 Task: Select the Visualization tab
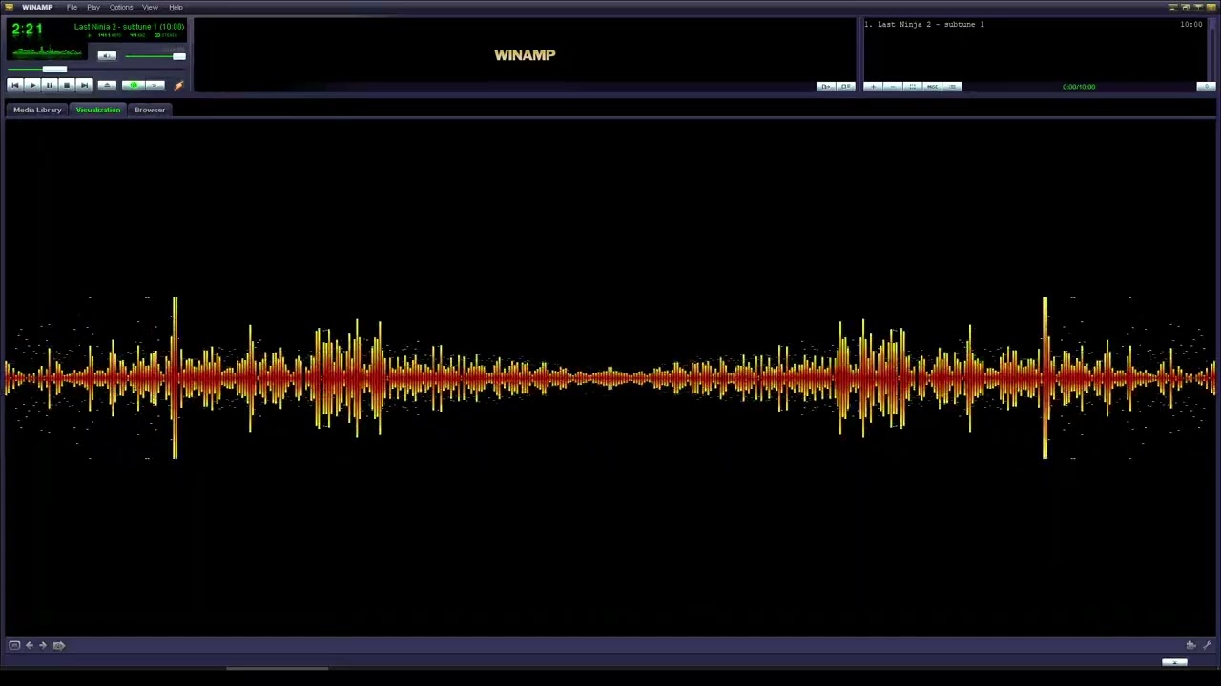tap(98, 110)
